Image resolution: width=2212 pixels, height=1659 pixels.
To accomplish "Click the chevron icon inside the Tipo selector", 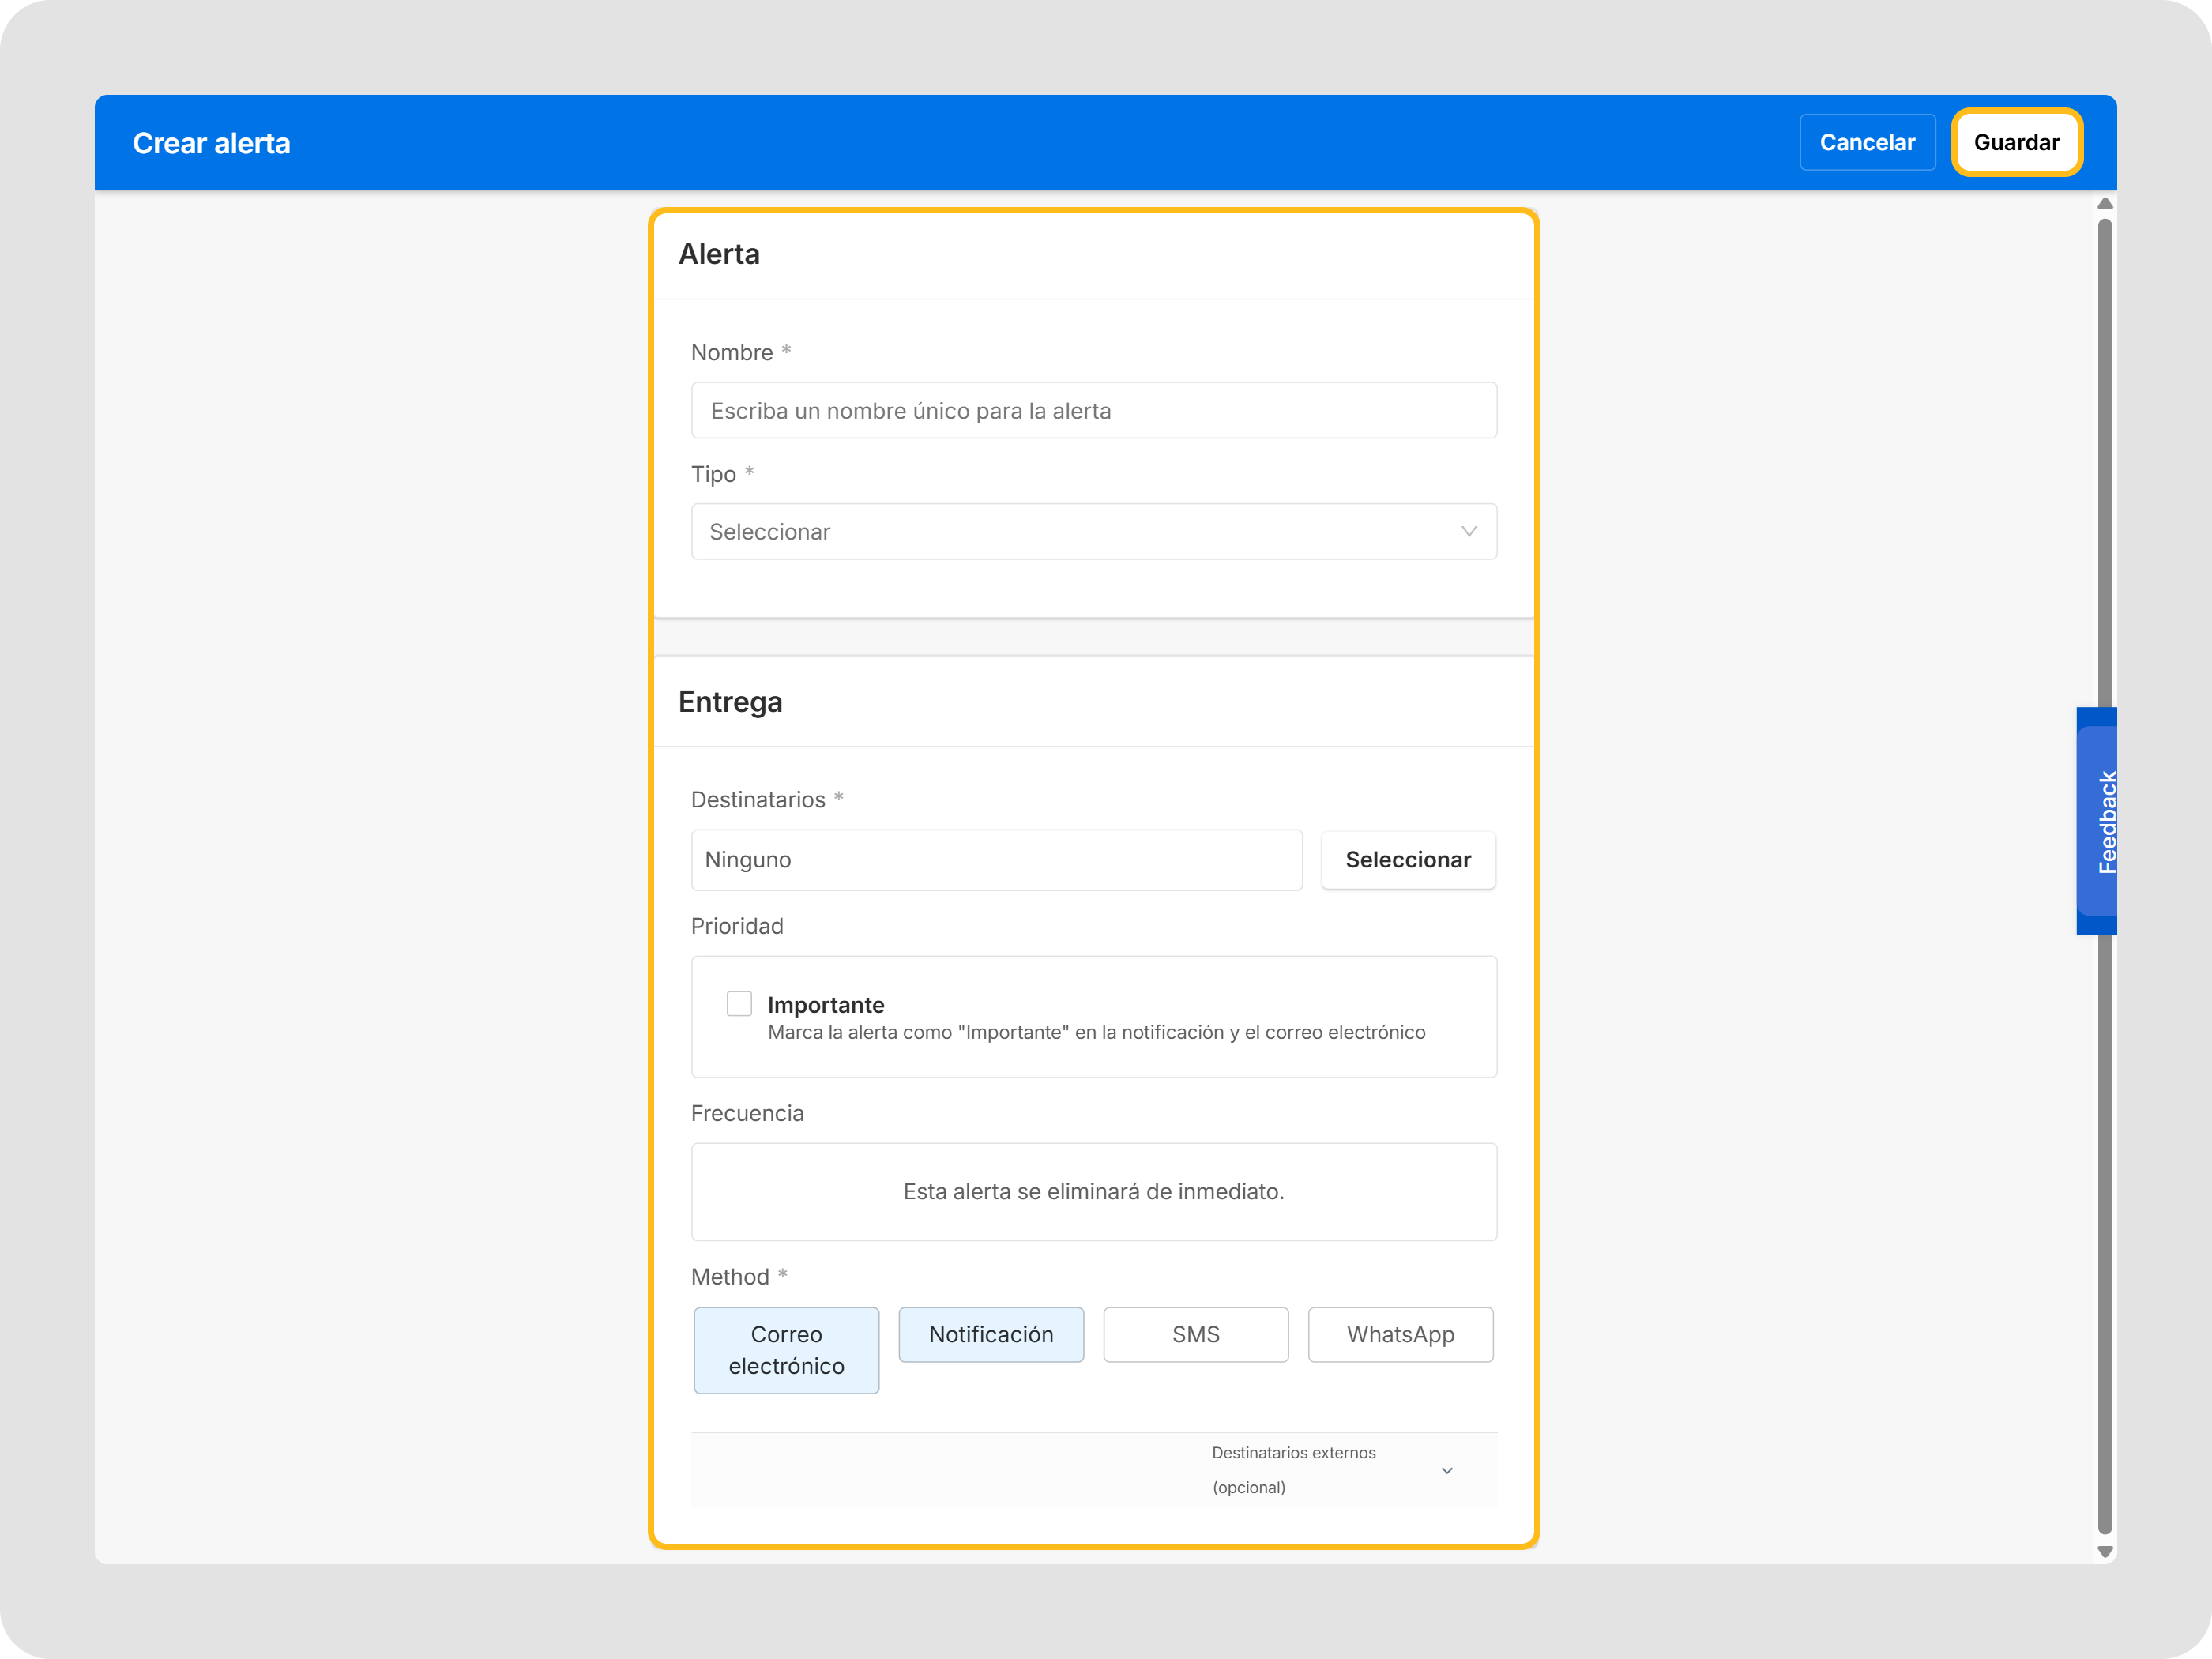I will coord(1468,531).
